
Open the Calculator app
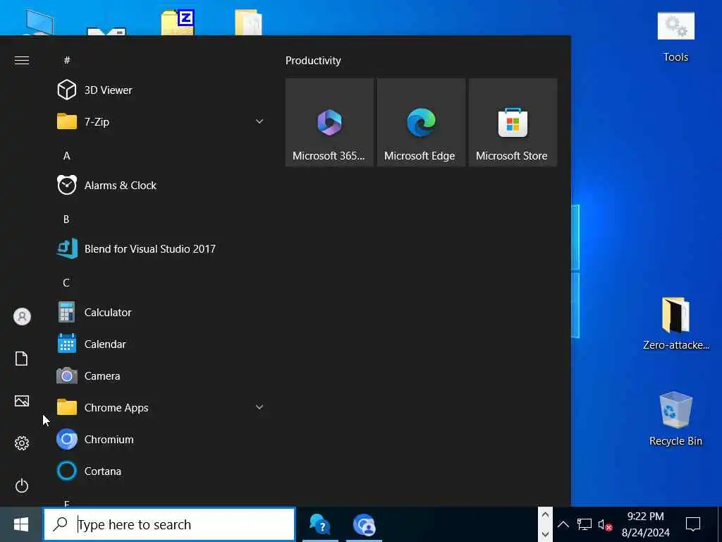pos(160,313)
